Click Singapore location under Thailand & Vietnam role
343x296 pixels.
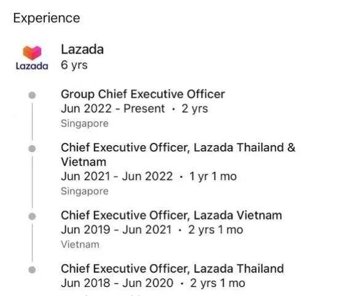click(x=85, y=191)
